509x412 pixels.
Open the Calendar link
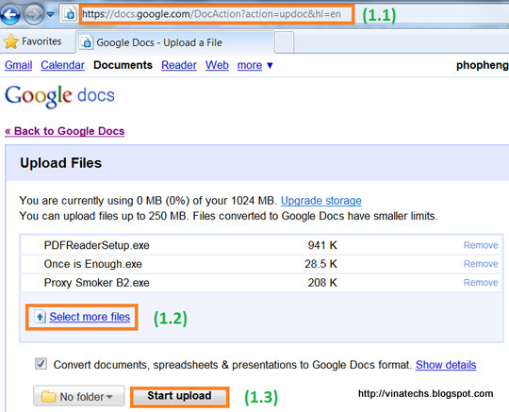[x=62, y=65]
